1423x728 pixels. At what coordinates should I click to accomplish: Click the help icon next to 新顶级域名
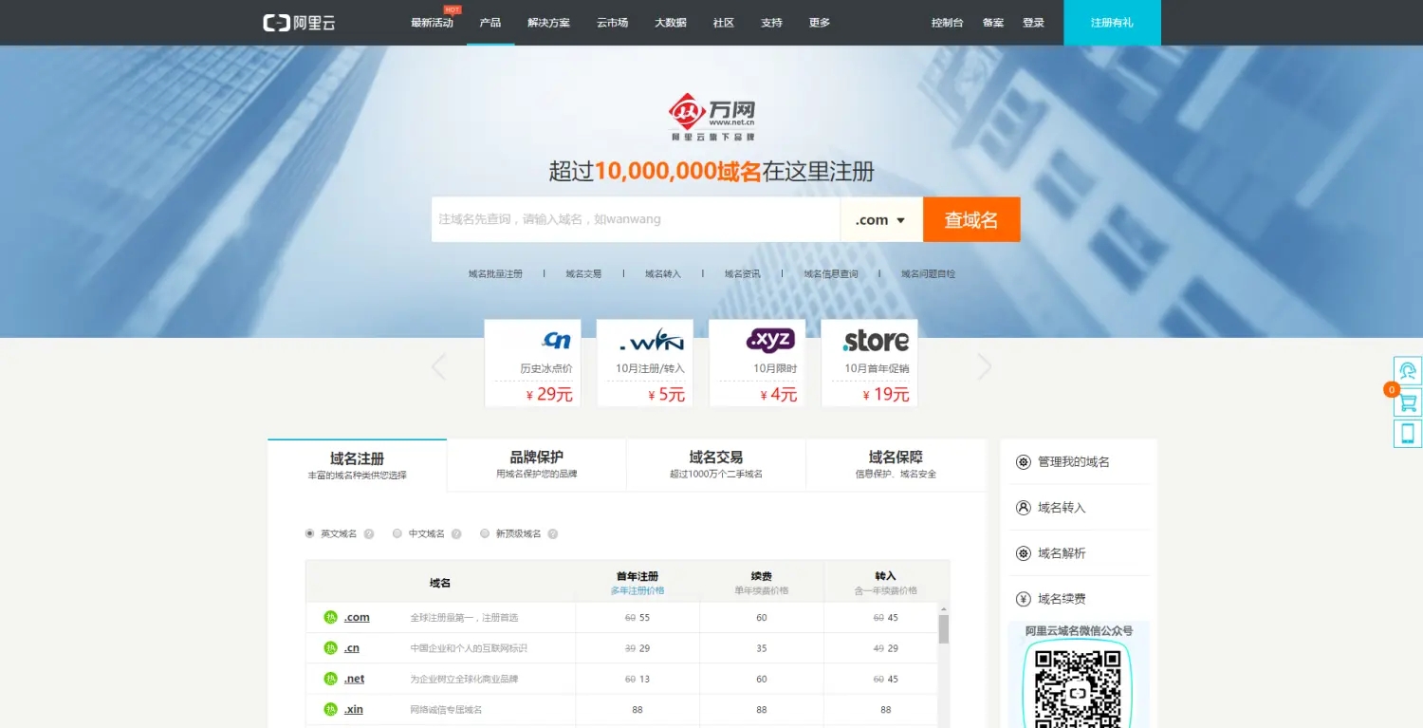tap(553, 534)
